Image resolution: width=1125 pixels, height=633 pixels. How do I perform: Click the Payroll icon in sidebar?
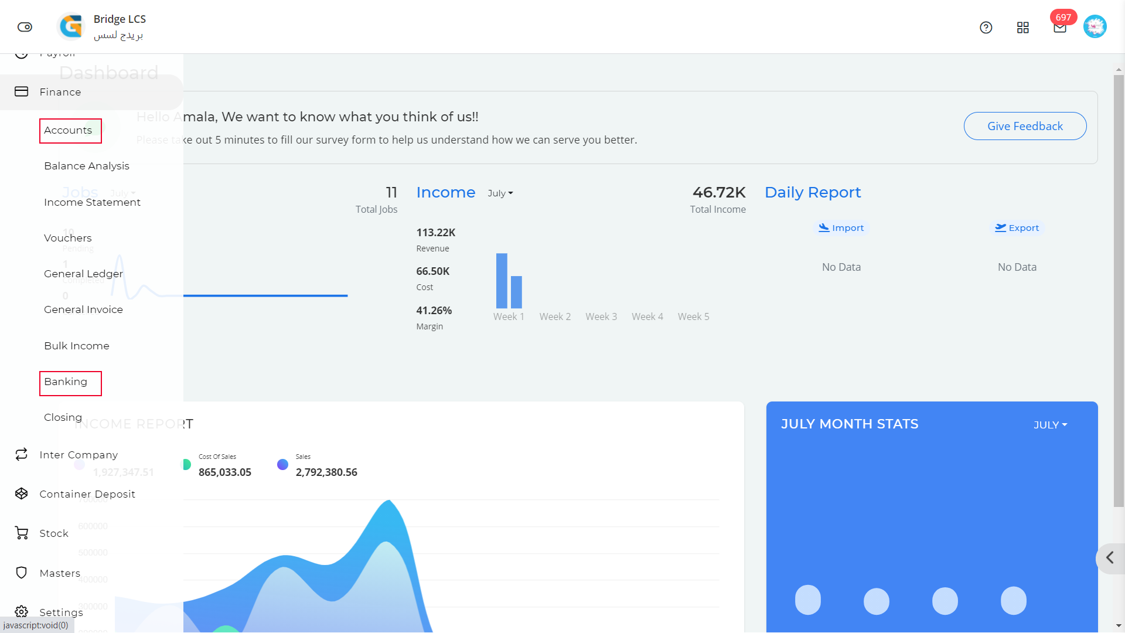(22, 52)
